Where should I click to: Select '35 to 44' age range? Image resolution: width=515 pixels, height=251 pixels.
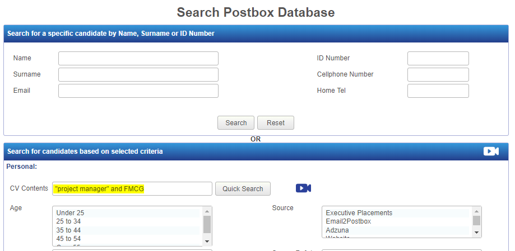click(x=128, y=230)
